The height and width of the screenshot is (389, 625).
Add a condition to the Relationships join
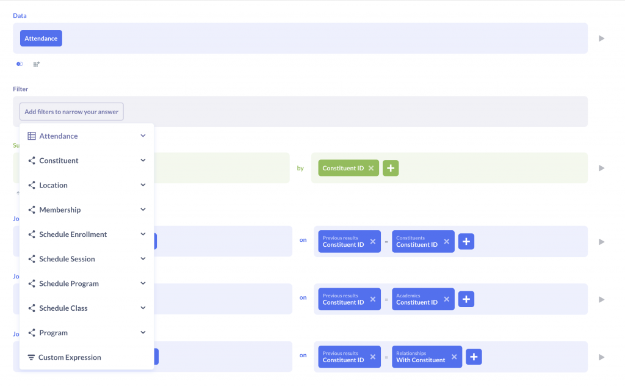click(474, 357)
